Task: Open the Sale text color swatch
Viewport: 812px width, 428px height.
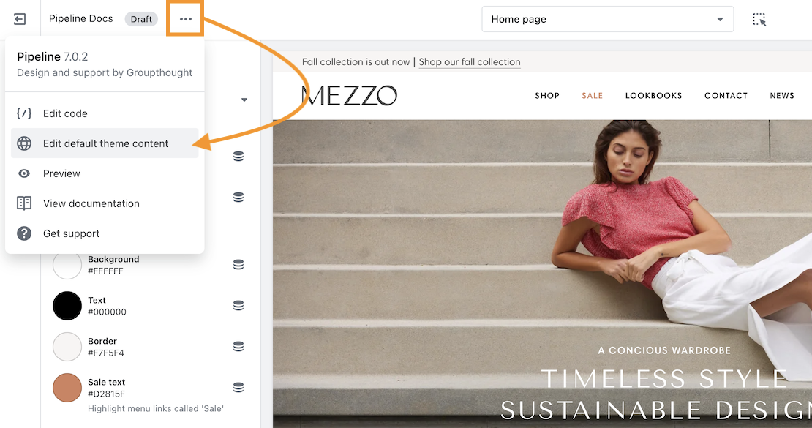Action: tap(67, 388)
